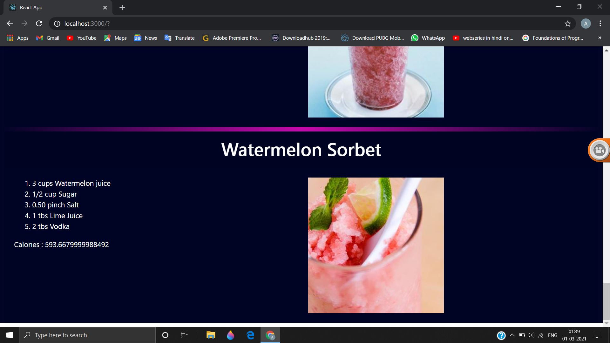Open the Apps bookmarks shortcut
The width and height of the screenshot is (610, 343).
click(18, 38)
